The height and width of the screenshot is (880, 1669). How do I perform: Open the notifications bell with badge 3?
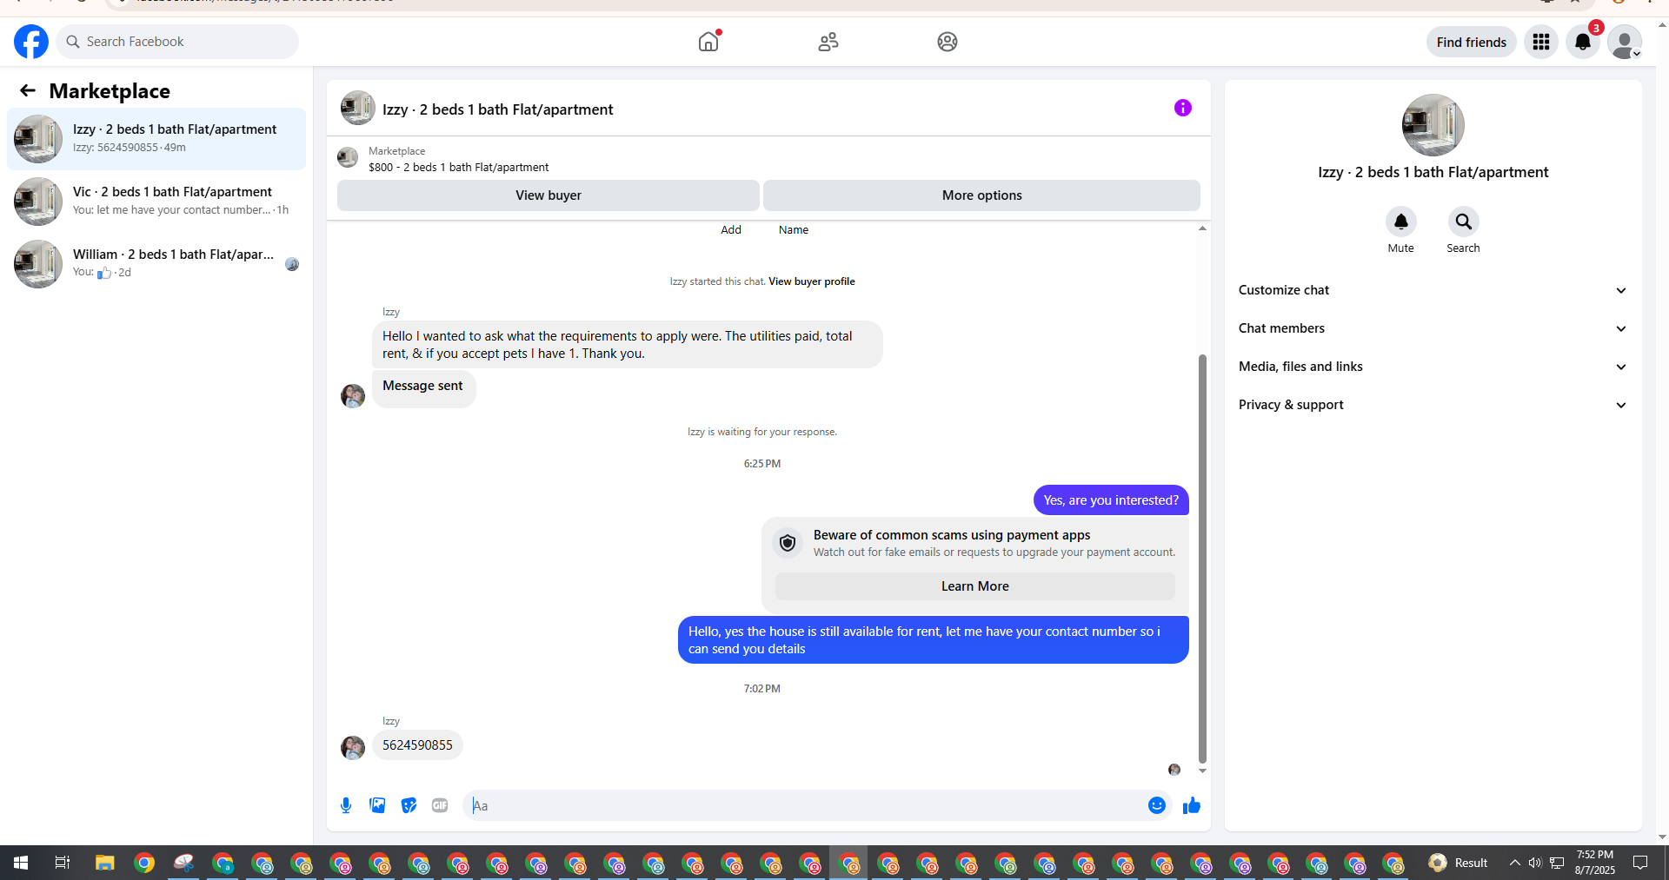point(1583,42)
